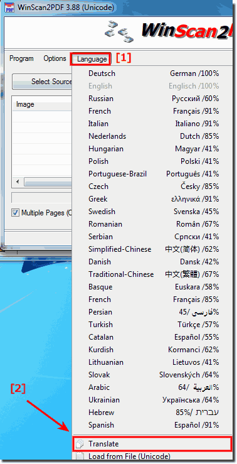This screenshot has height=464, width=237.
Task: Pick French at 85% translation
Action: [152, 299]
